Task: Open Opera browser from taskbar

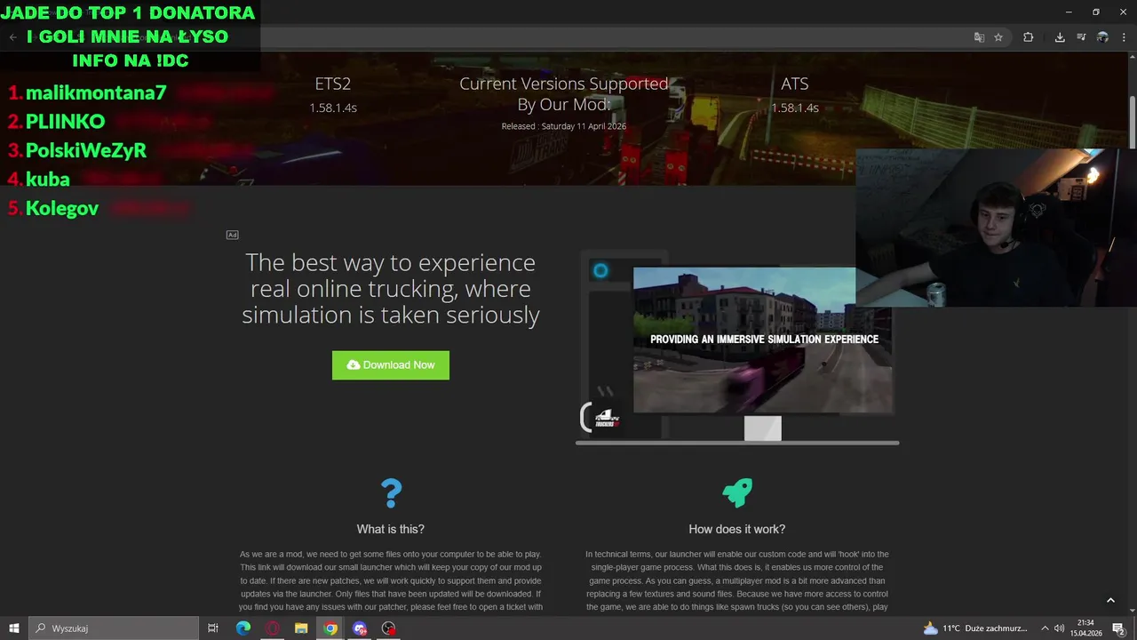Action: click(x=273, y=628)
